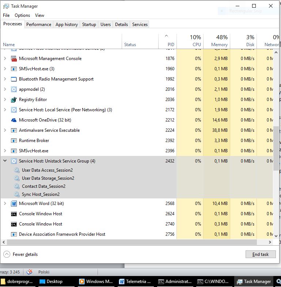Expand SMSvcHost.exe with PID 2396

(5, 151)
